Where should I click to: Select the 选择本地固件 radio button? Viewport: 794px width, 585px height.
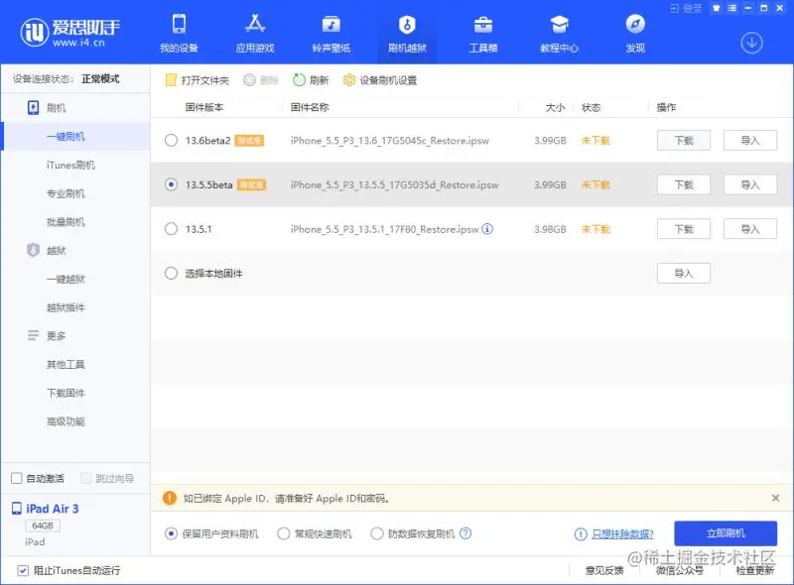(x=171, y=274)
